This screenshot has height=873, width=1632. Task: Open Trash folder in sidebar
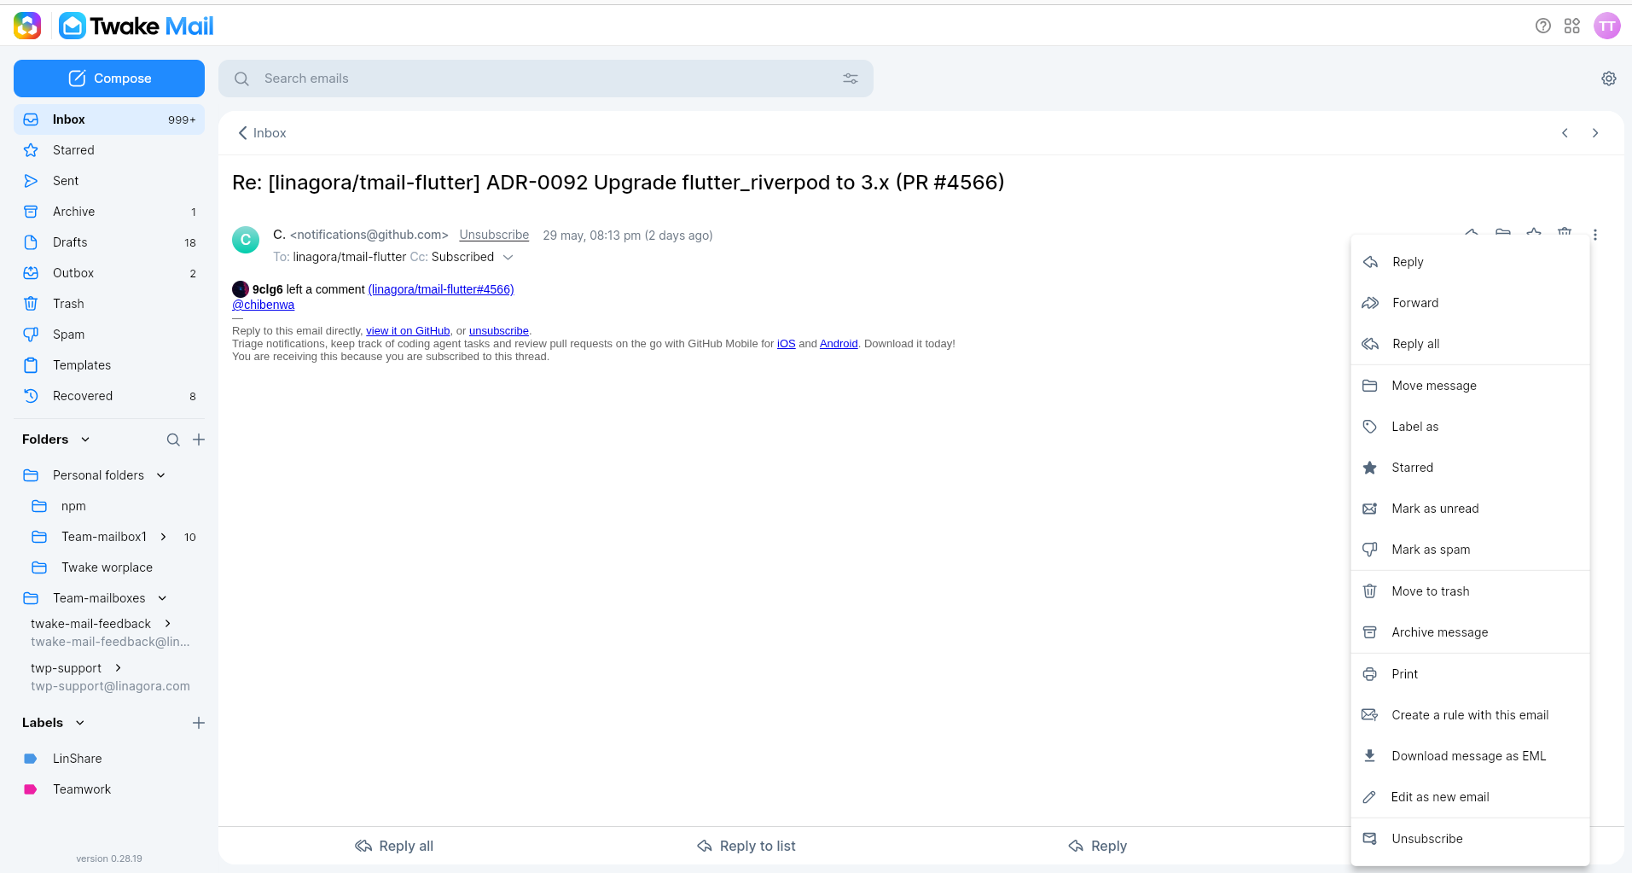[x=109, y=304]
